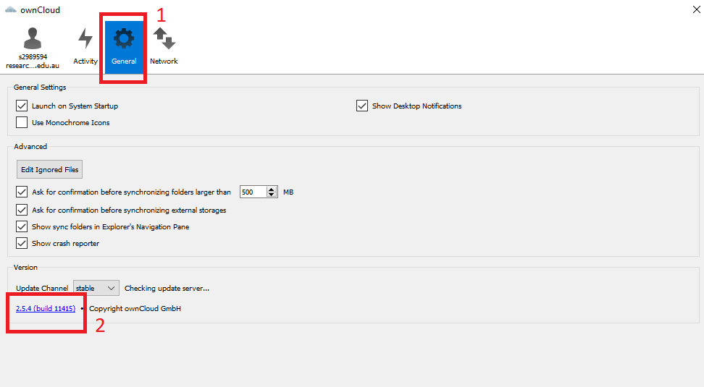This screenshot has height=387, width=704.
Task: Toggle Show crash reporter checkbox
Action: coord(22,243)
